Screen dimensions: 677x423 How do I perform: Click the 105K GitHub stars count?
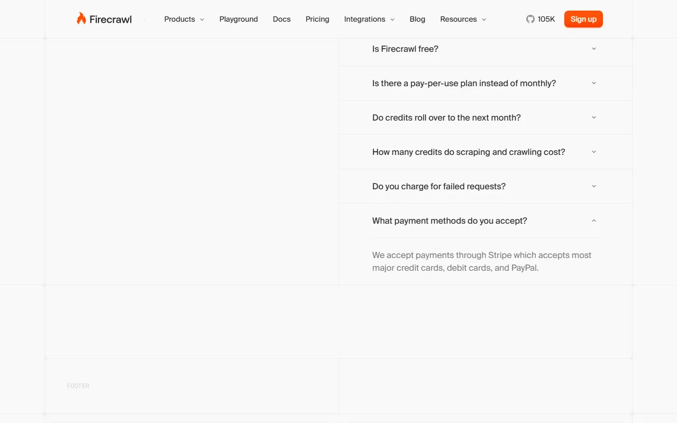(x=546, y=19)
